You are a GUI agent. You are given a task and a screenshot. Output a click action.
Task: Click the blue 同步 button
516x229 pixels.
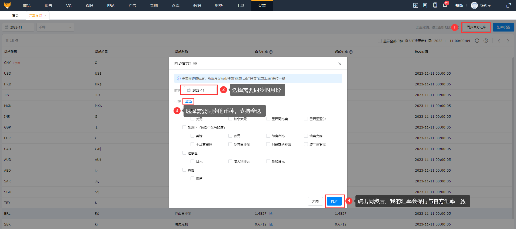point(334,201)
